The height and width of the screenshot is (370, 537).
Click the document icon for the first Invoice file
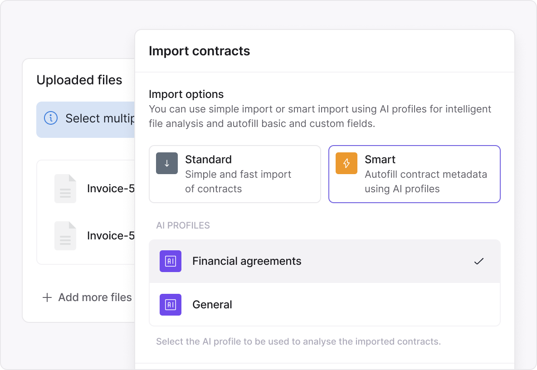[65, 189]
